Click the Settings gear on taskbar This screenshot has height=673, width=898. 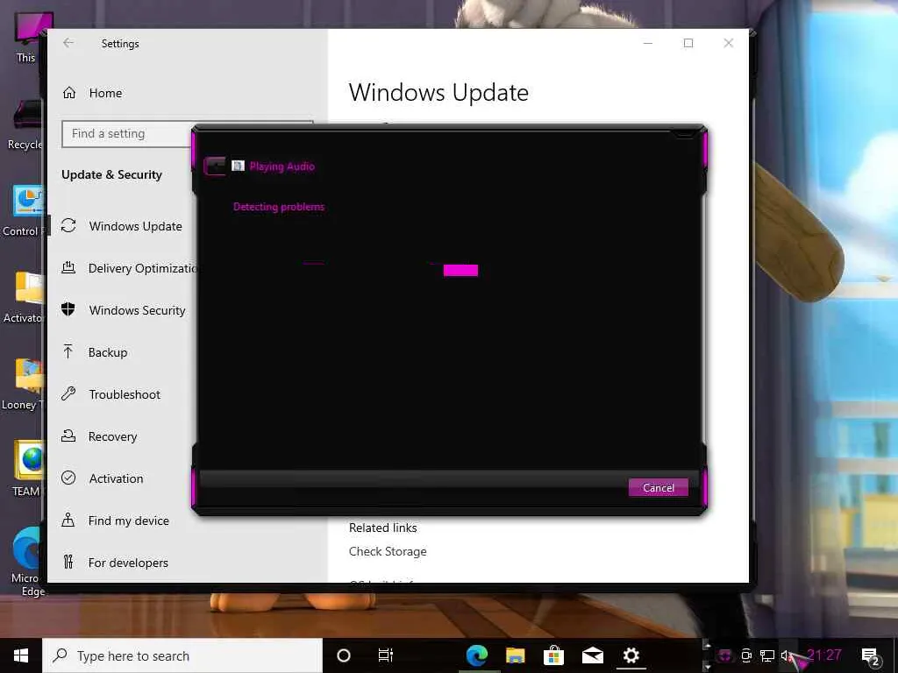pos(631,655)
